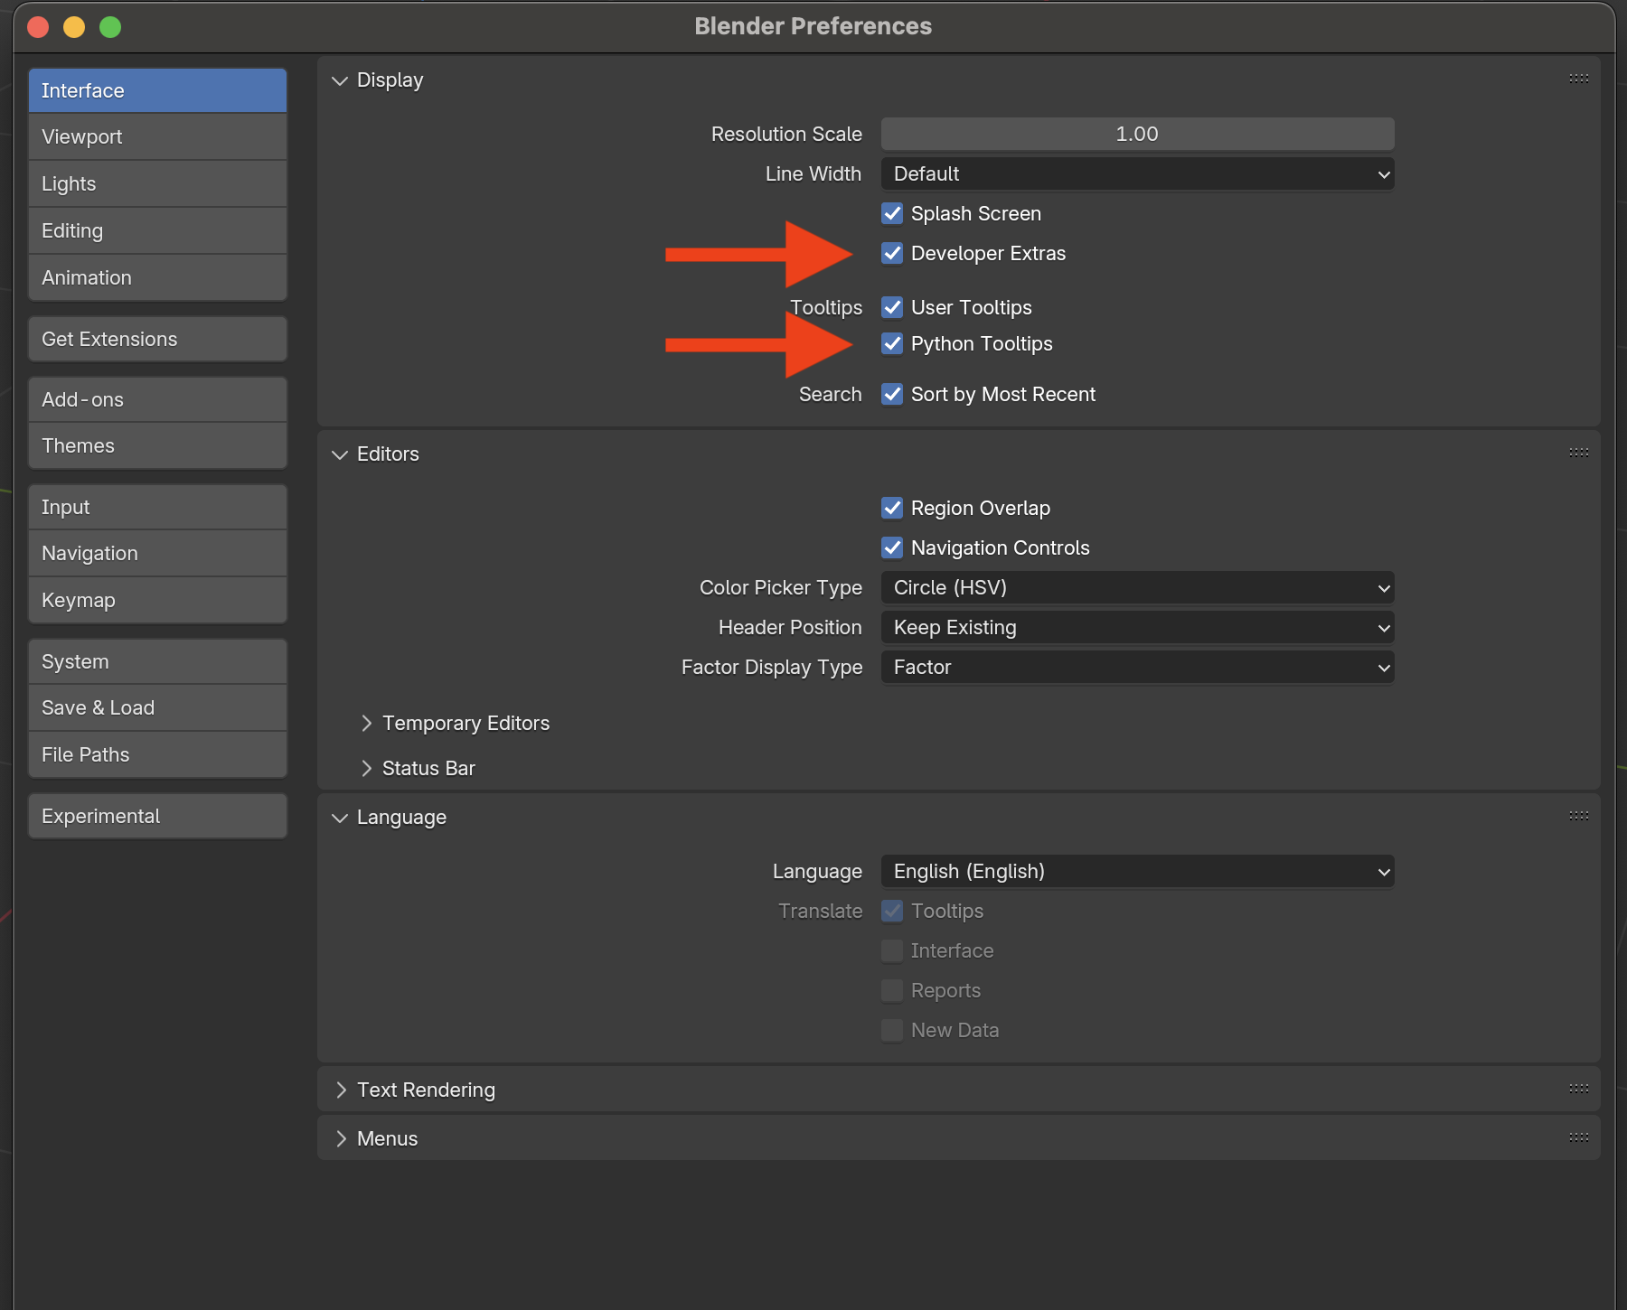Go to the Save & Load tab
Viewport: 1627px width, 1310px height.
click(x=157, y=707)
